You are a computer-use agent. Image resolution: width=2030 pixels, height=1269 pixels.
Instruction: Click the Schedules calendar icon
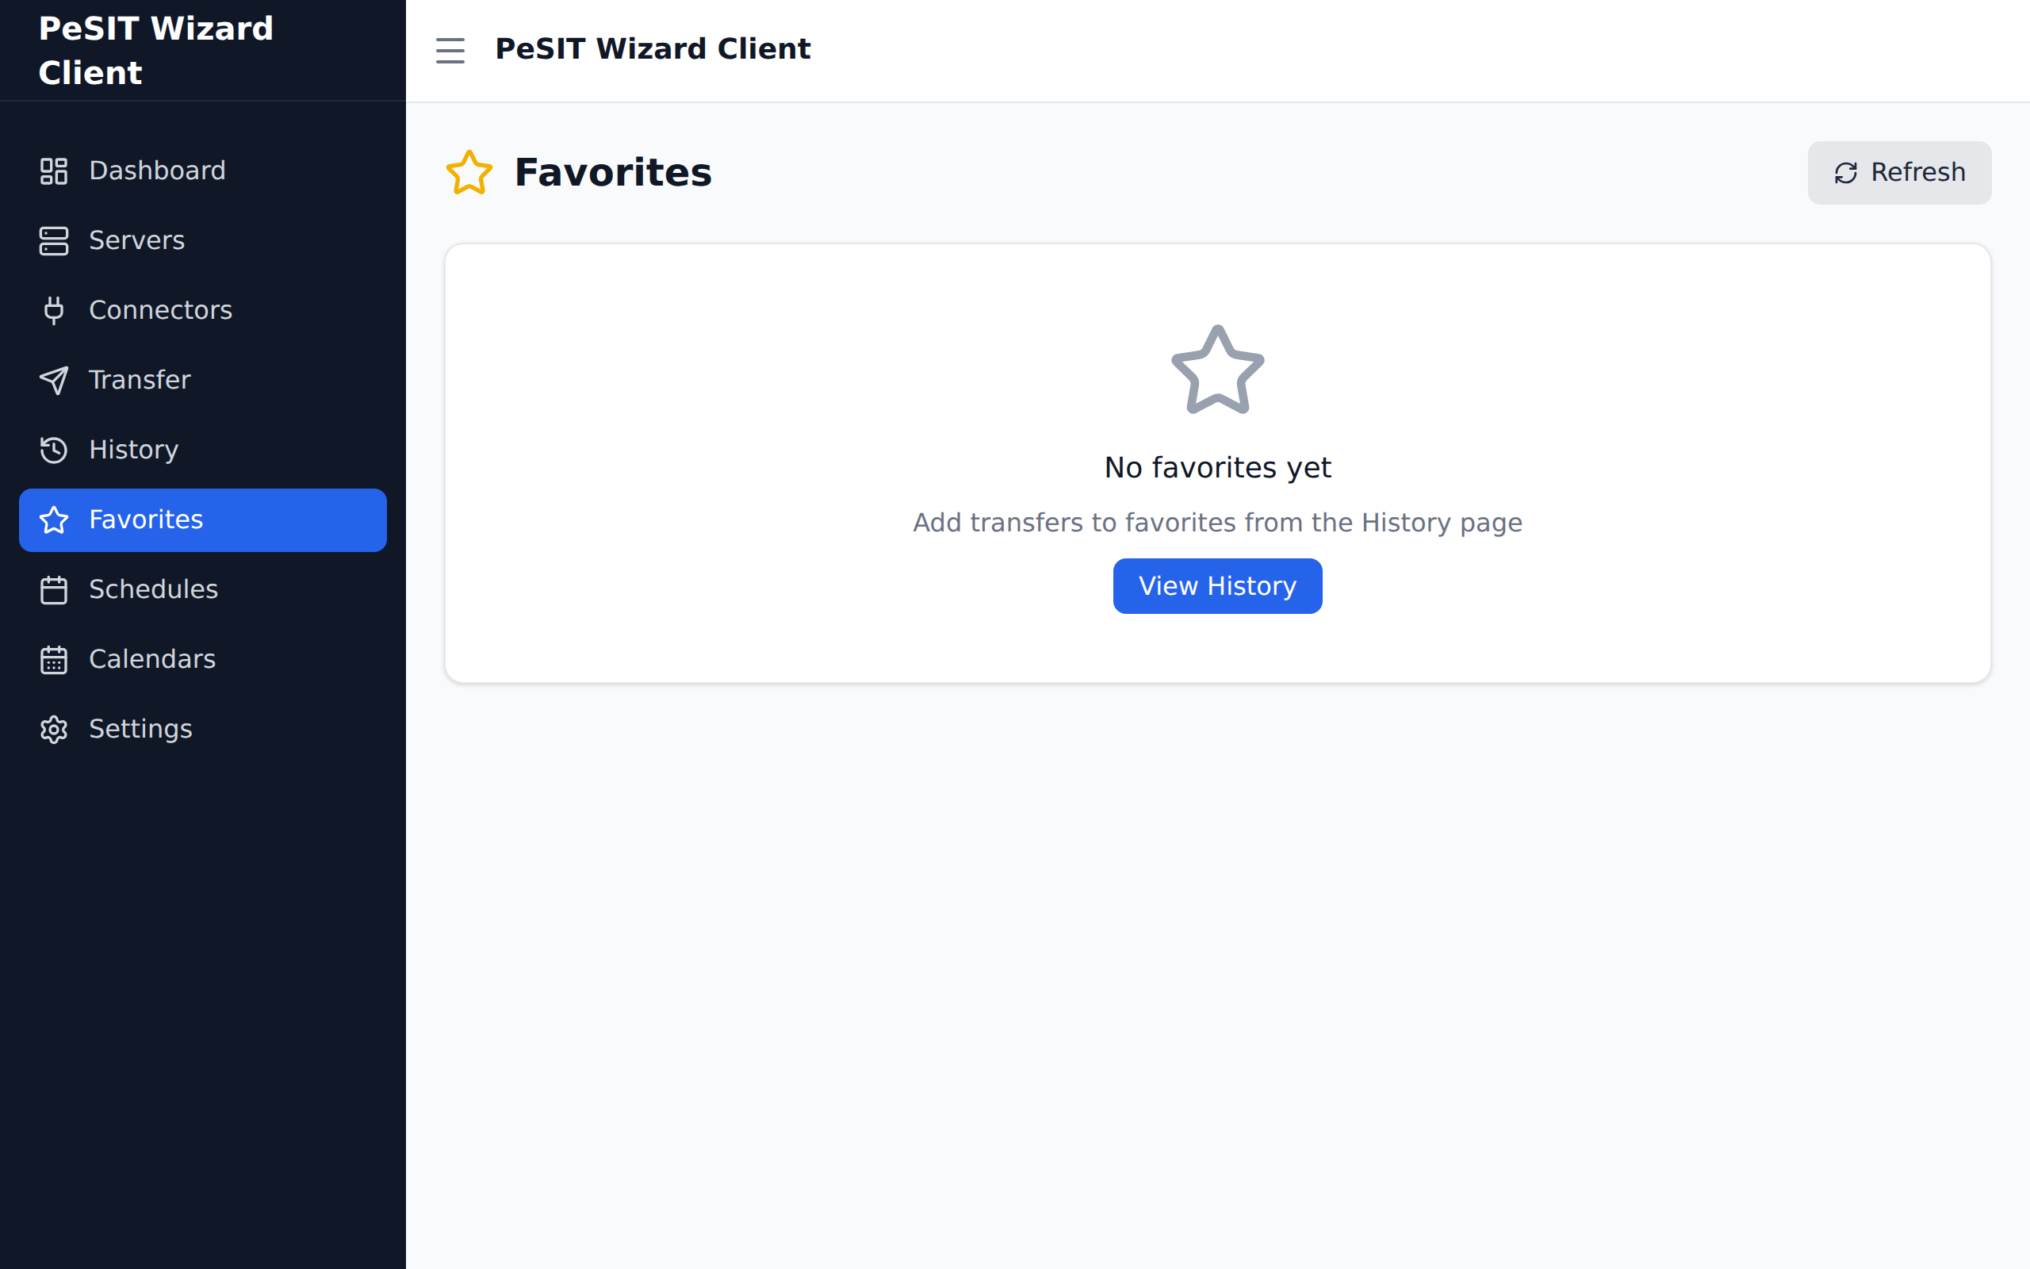point(54,590)
